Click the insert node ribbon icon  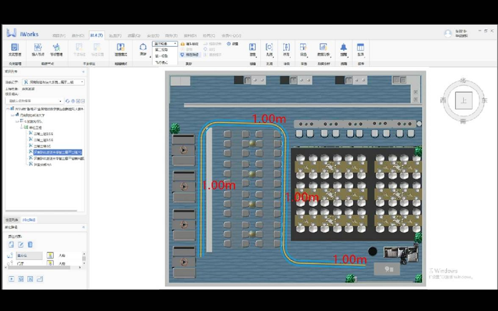click(38, 50)
